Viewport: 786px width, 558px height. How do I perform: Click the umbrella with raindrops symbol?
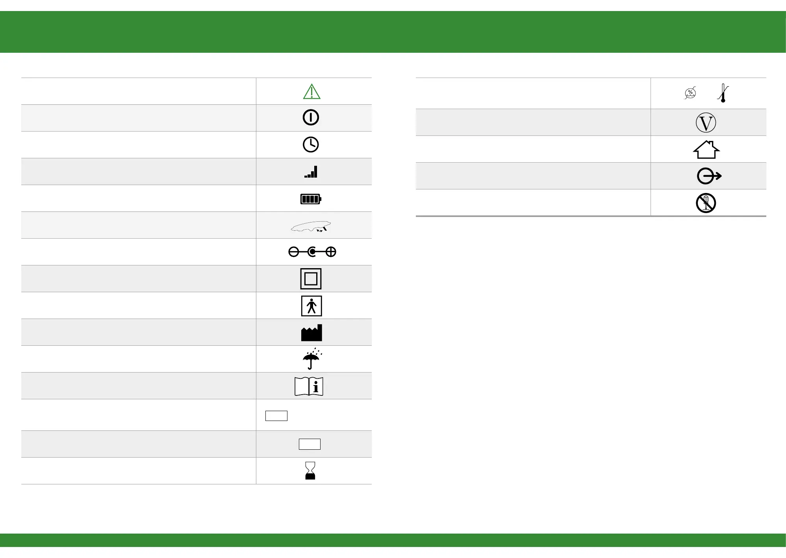point(312,359)
